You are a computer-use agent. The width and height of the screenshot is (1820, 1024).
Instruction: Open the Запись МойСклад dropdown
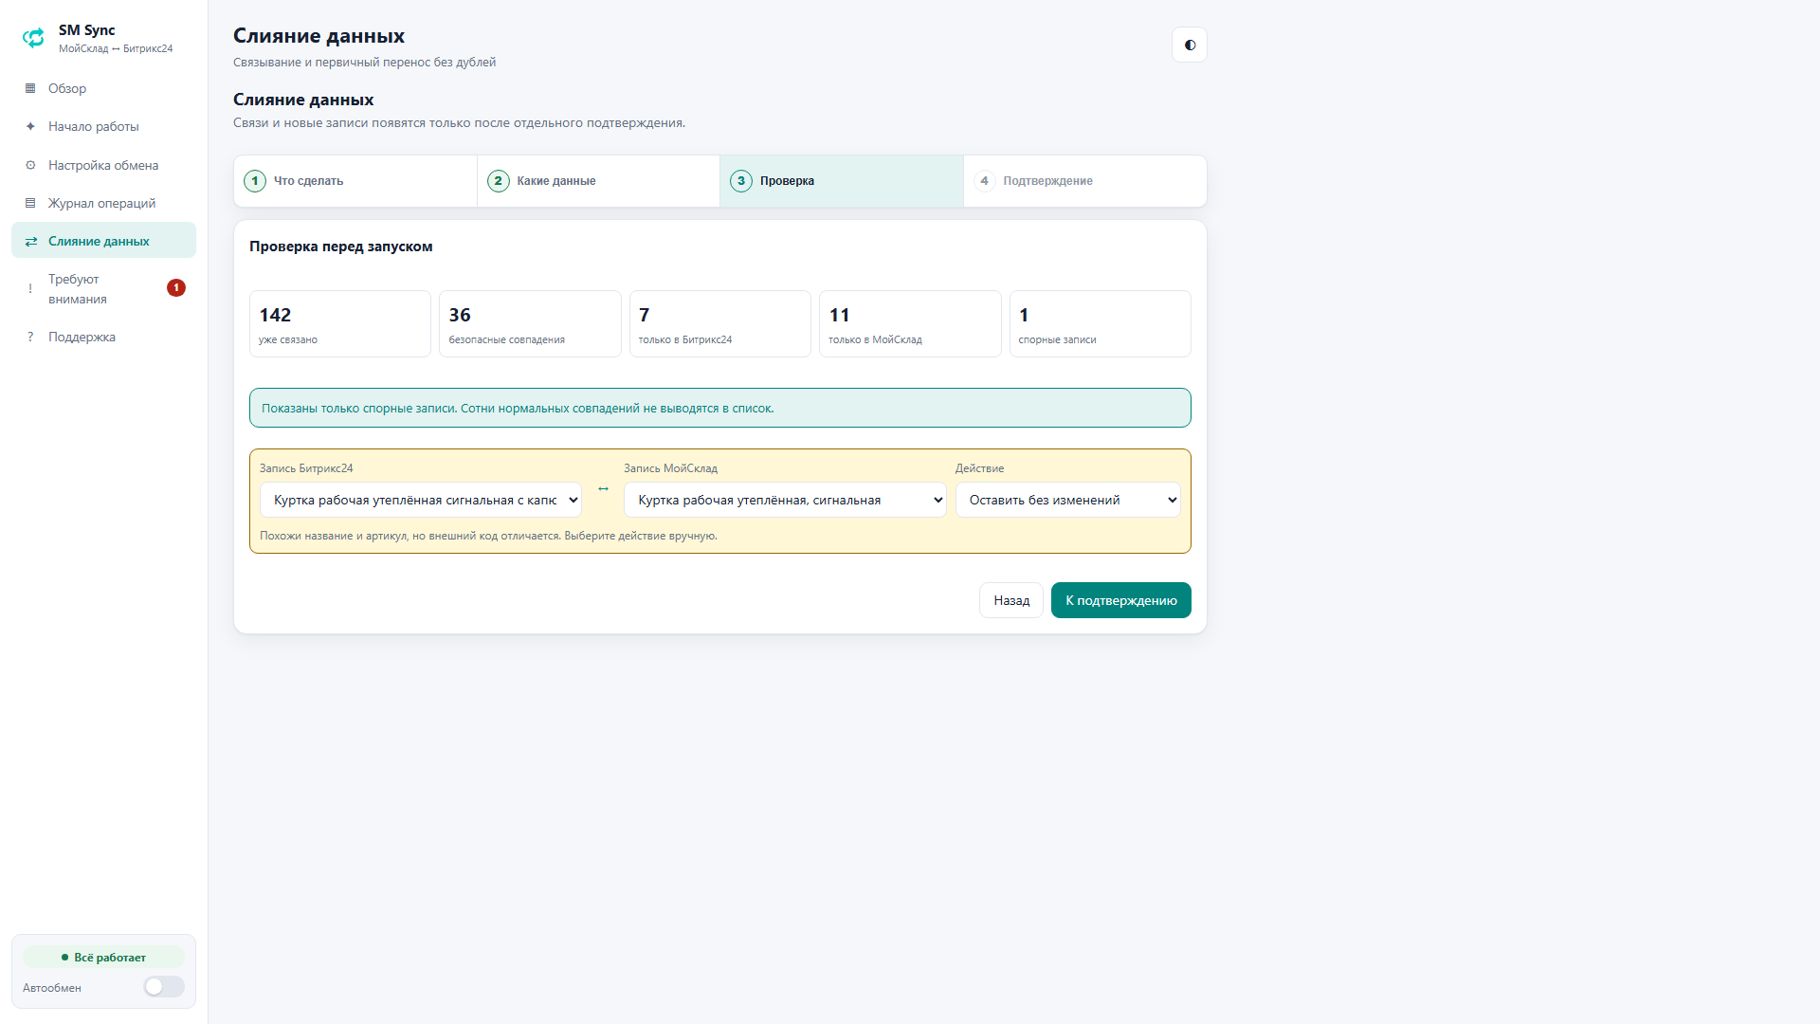785,500
